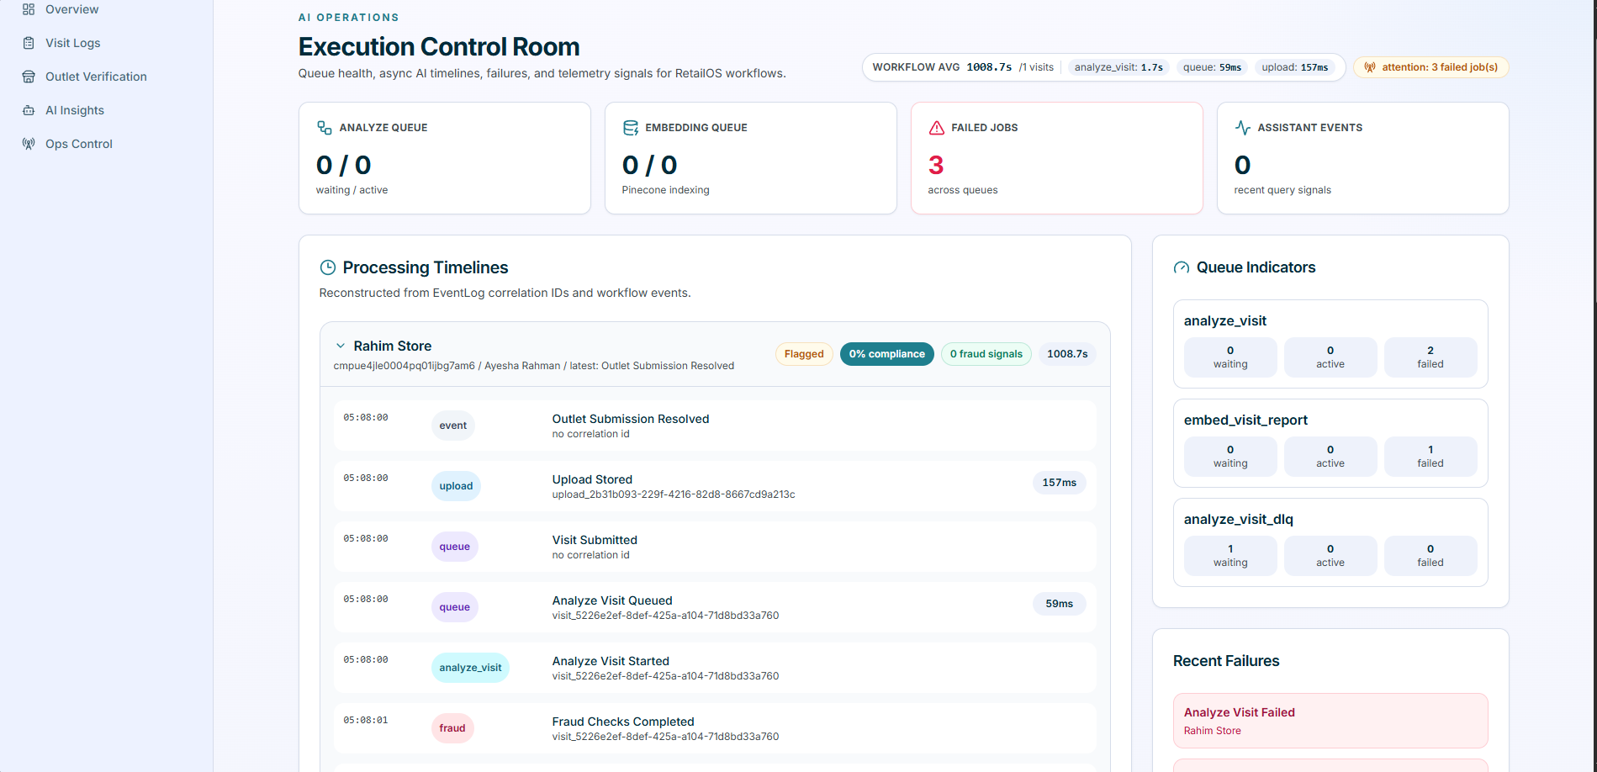This screenshot has height=772, width=1597.
Task: Click the Upload Stored timeline row
Action: click(x=715, y=486)
